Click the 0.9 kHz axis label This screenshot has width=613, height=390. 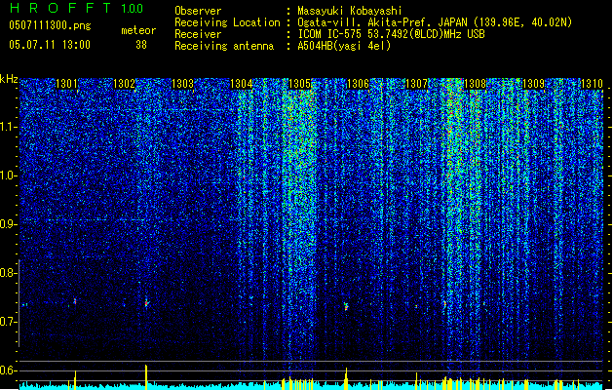(x=8, y=224)
